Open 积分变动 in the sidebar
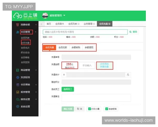This screenshot has height=127, width=158. pos(25,53)
